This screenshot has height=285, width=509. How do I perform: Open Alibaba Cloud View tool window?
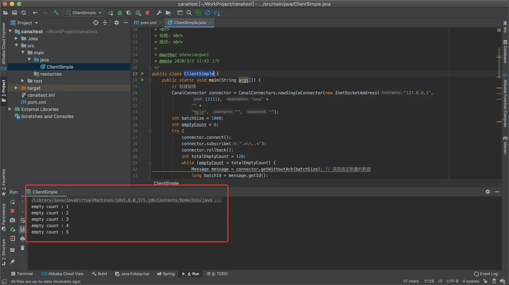coord(63,274)
